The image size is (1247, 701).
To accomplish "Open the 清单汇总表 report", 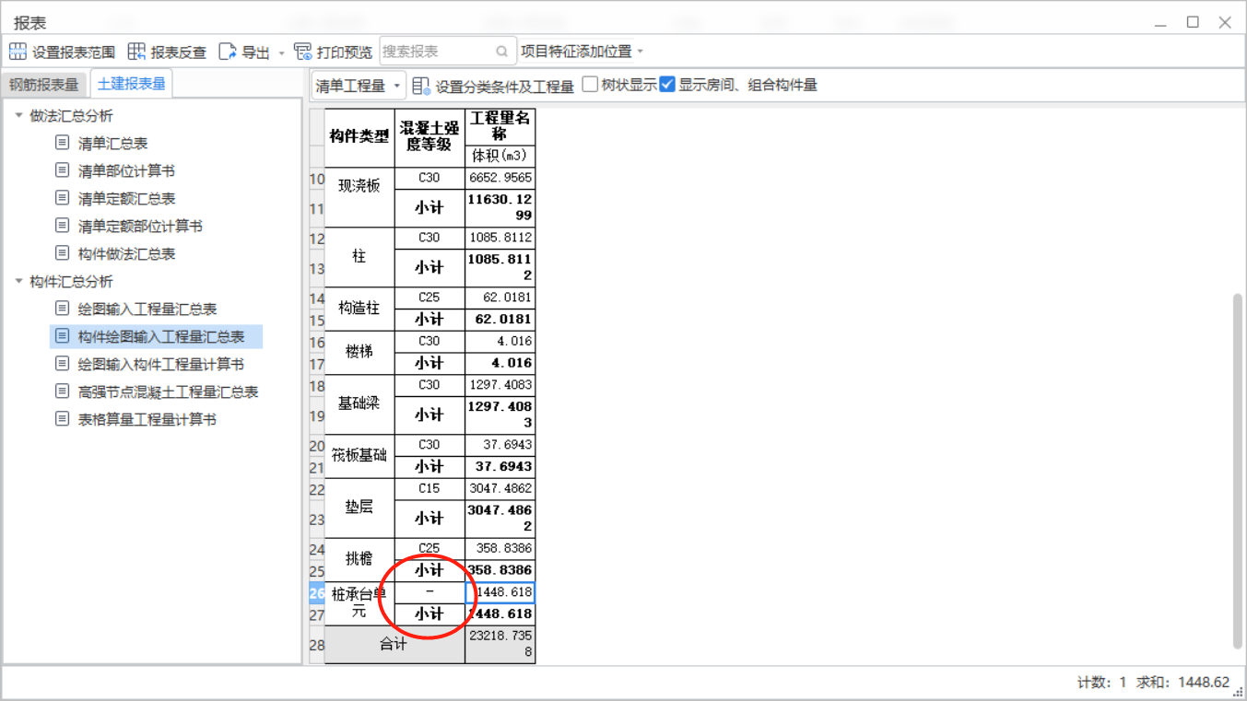I will (x=112, y=143).
